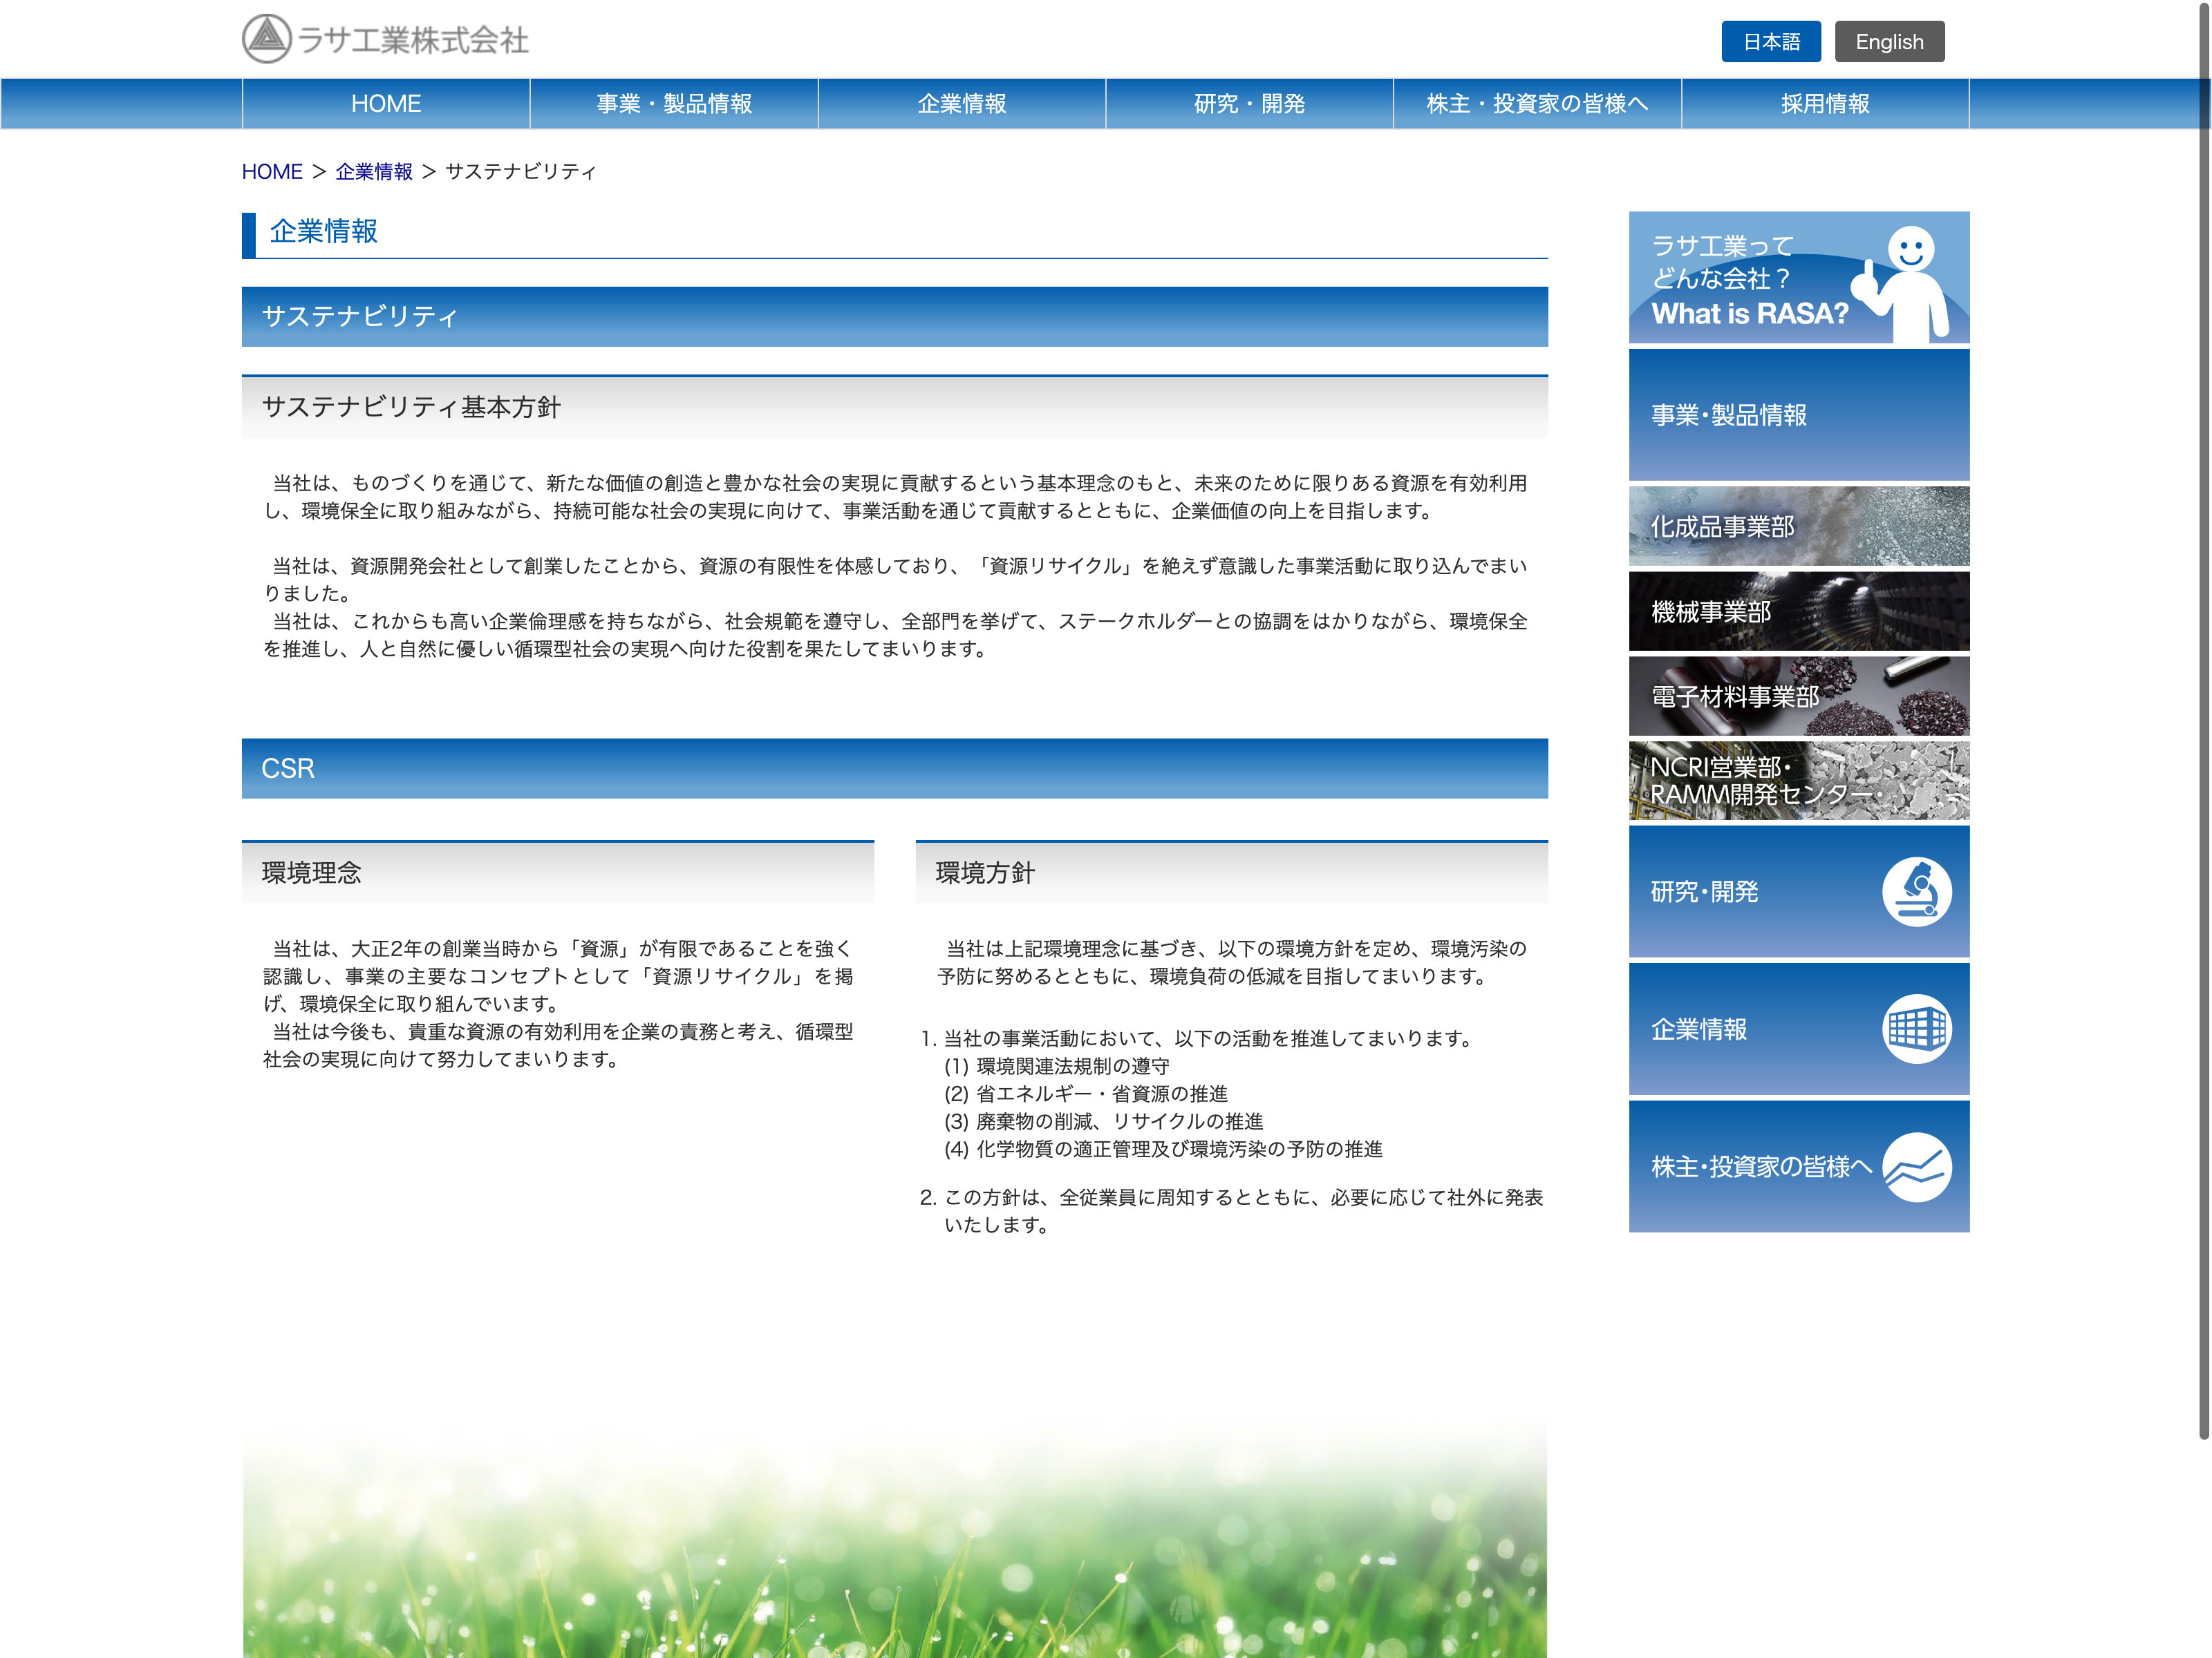Click the chart icon on 株主・投資家 banner
Screen dimensions: 2212x1658
coord(1916,1166)
